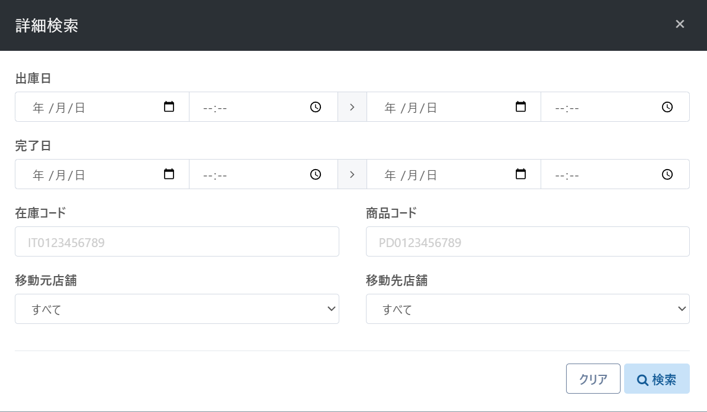The width and height of the screenshot is (707, 412).
Task: Close the 詳細検索 dialog
Action: pos(680,24)
